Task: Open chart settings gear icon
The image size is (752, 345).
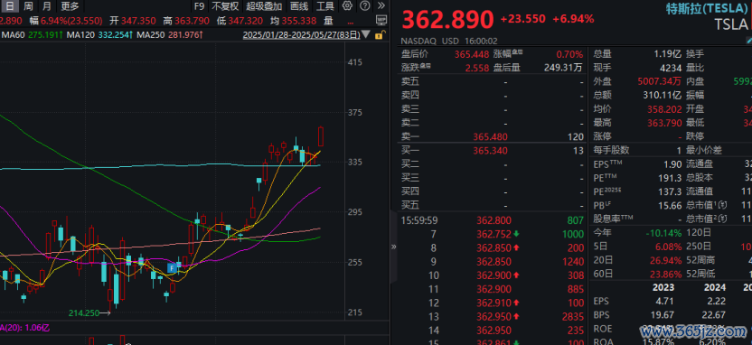Action: pyautogui.click(x=348, y=5)
